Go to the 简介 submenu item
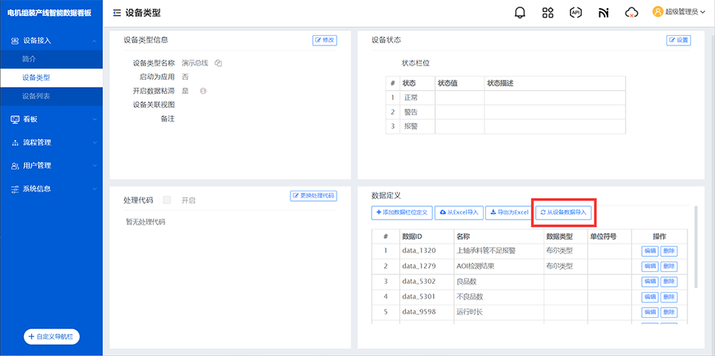This screenshot has height=356, width=715. point(29,59)
